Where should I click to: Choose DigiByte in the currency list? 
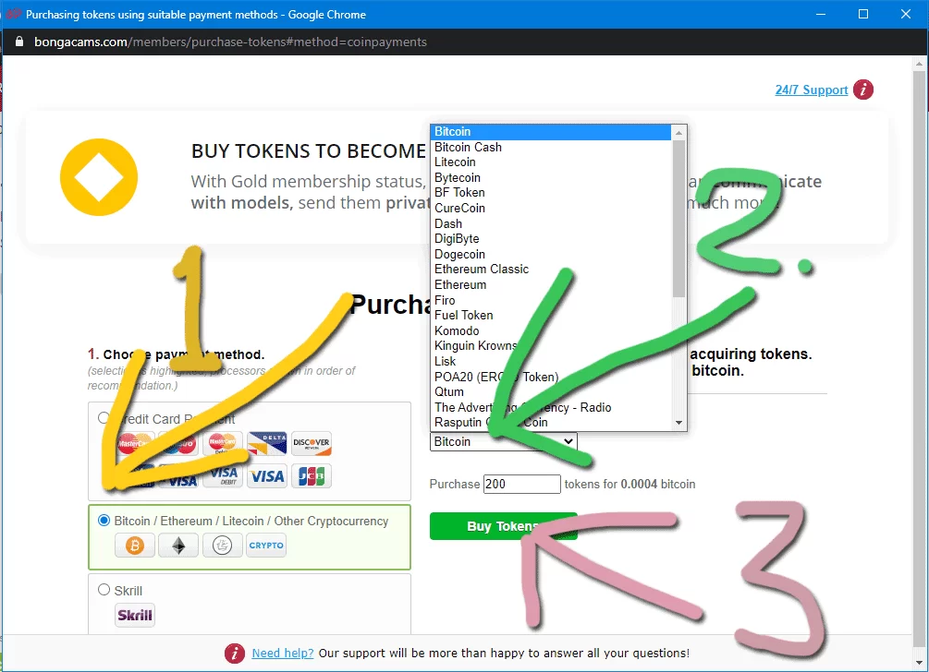click(x=551, y=239)
